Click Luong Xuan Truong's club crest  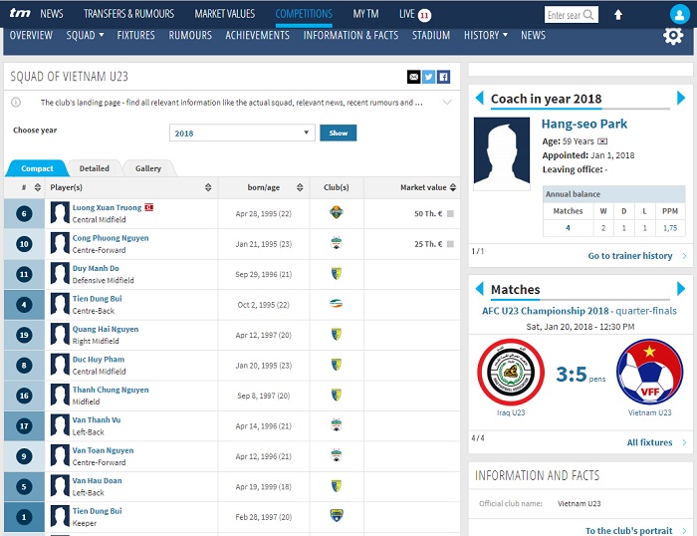pos(337,212)
